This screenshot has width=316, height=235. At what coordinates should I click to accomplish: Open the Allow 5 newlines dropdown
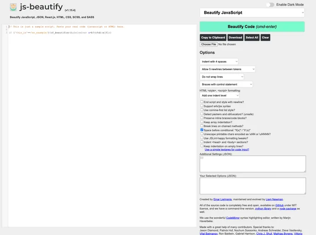click(227, 69)
